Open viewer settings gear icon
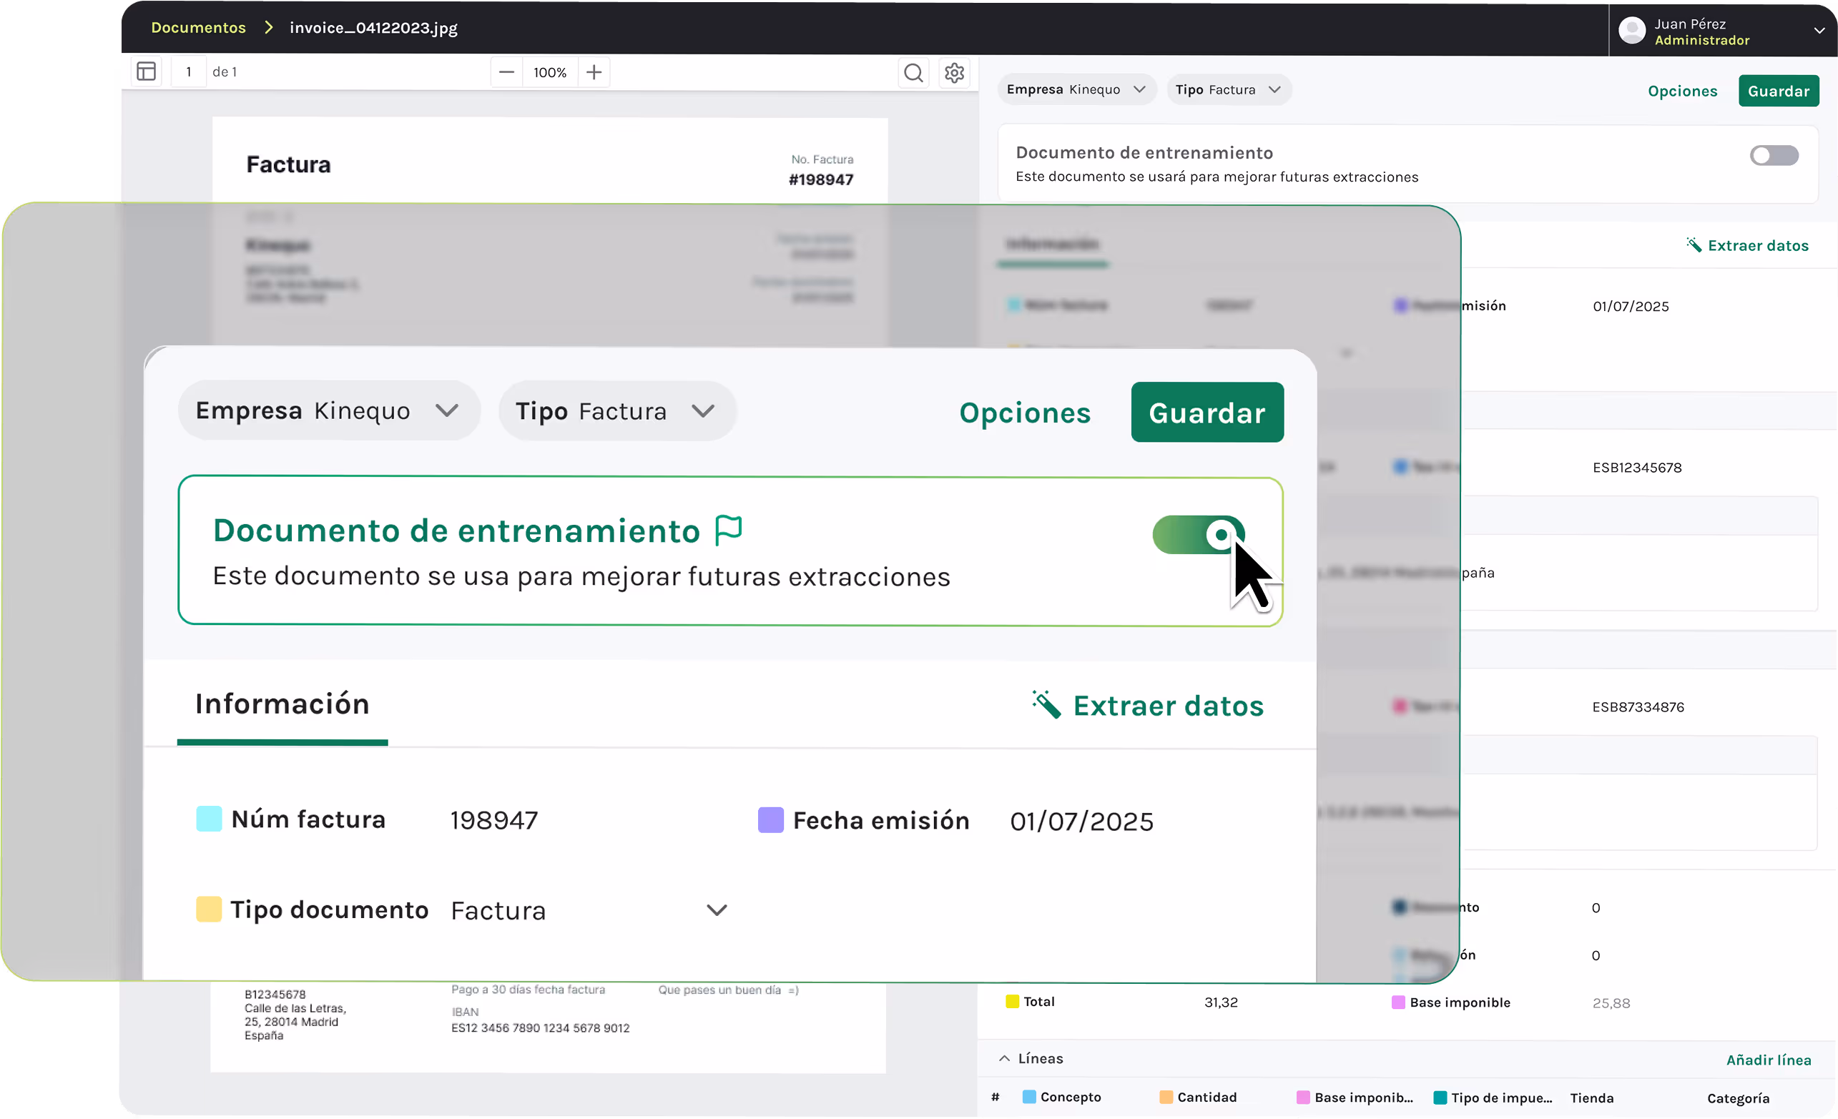Viewport: 1838px width, 1119px height. (954, 72)
